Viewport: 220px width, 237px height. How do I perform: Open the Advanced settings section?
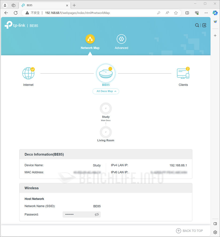[x=121, y=41]
